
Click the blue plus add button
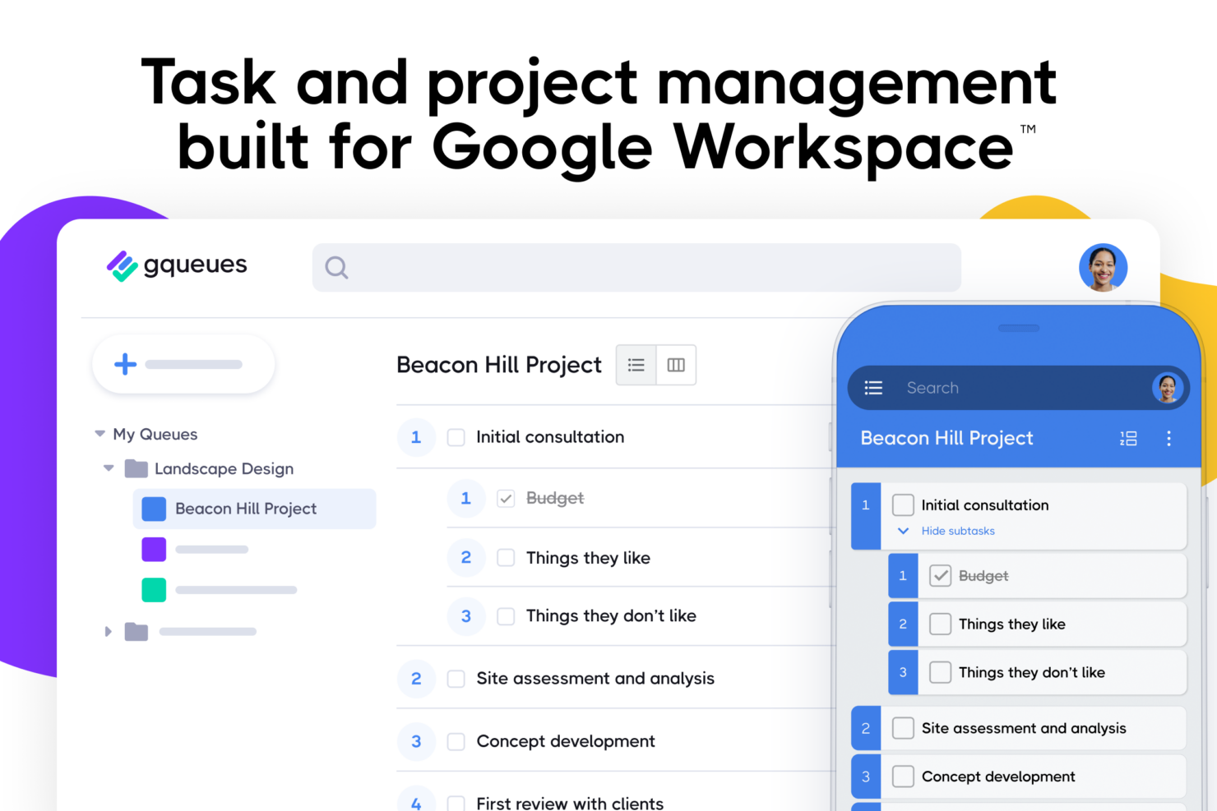coord(125,364)
